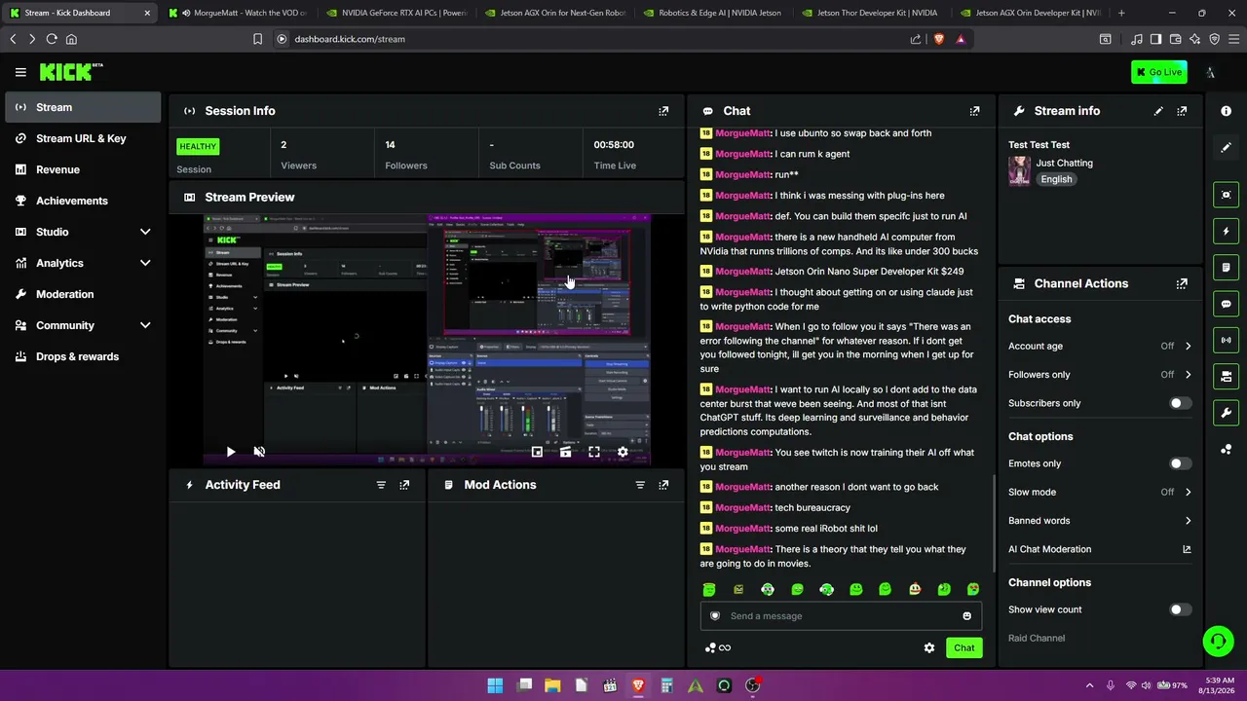Open the emoji picker in message box

966,616
